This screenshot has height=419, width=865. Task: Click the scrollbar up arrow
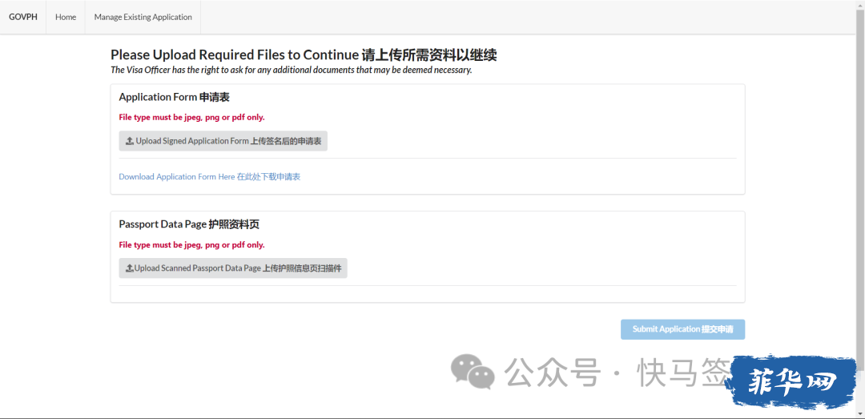coord(860,5)
